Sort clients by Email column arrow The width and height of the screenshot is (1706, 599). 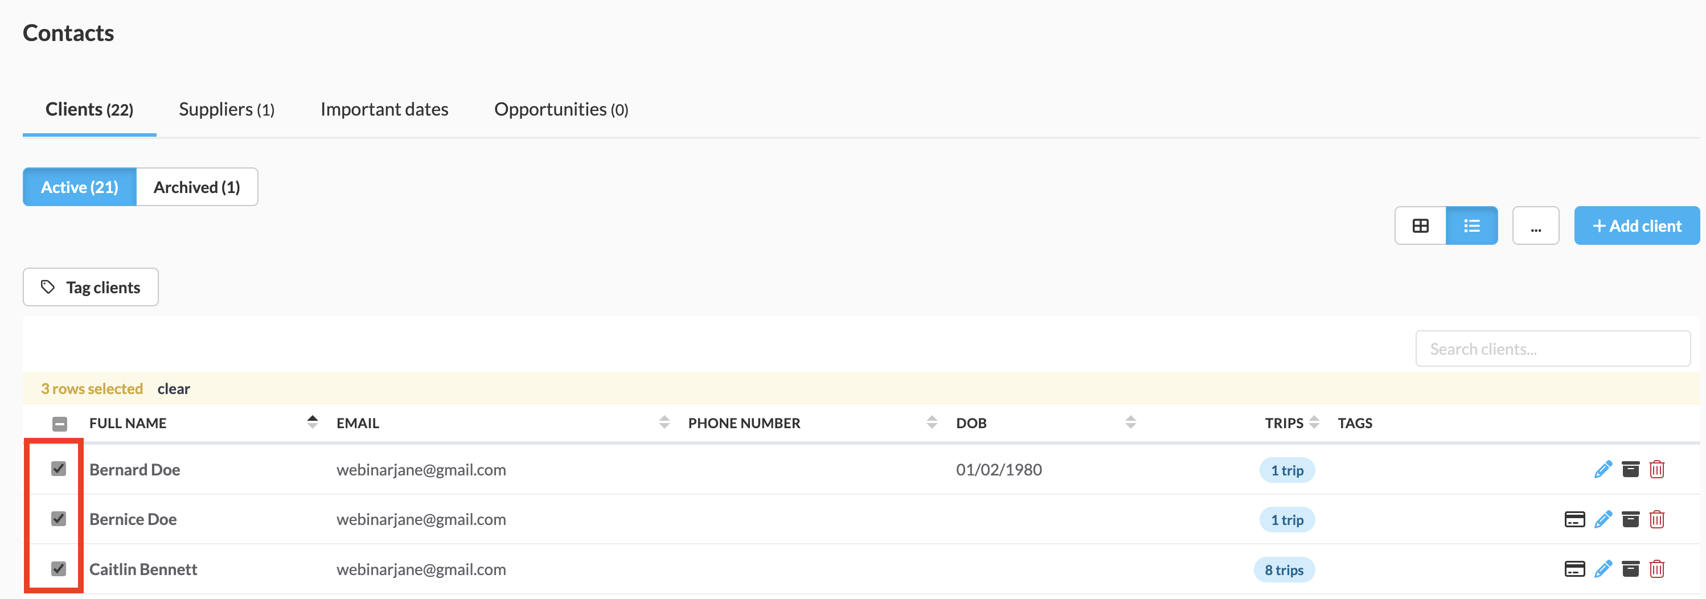pos(665,422)
